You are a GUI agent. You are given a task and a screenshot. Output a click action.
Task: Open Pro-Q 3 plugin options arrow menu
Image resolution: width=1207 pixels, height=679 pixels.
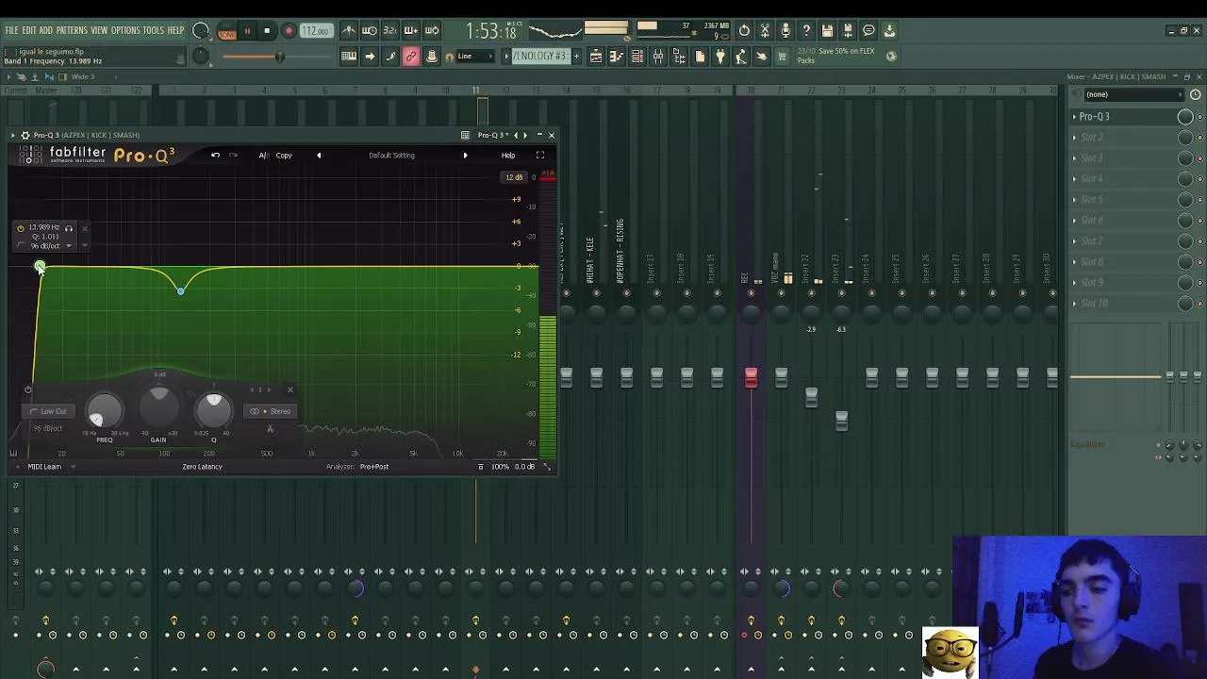pos(13,135)
